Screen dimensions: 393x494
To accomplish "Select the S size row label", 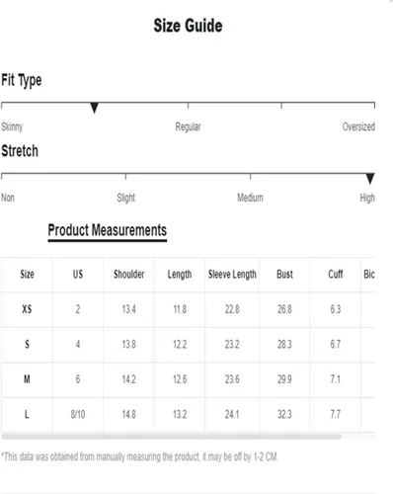I will pos(27,344).
